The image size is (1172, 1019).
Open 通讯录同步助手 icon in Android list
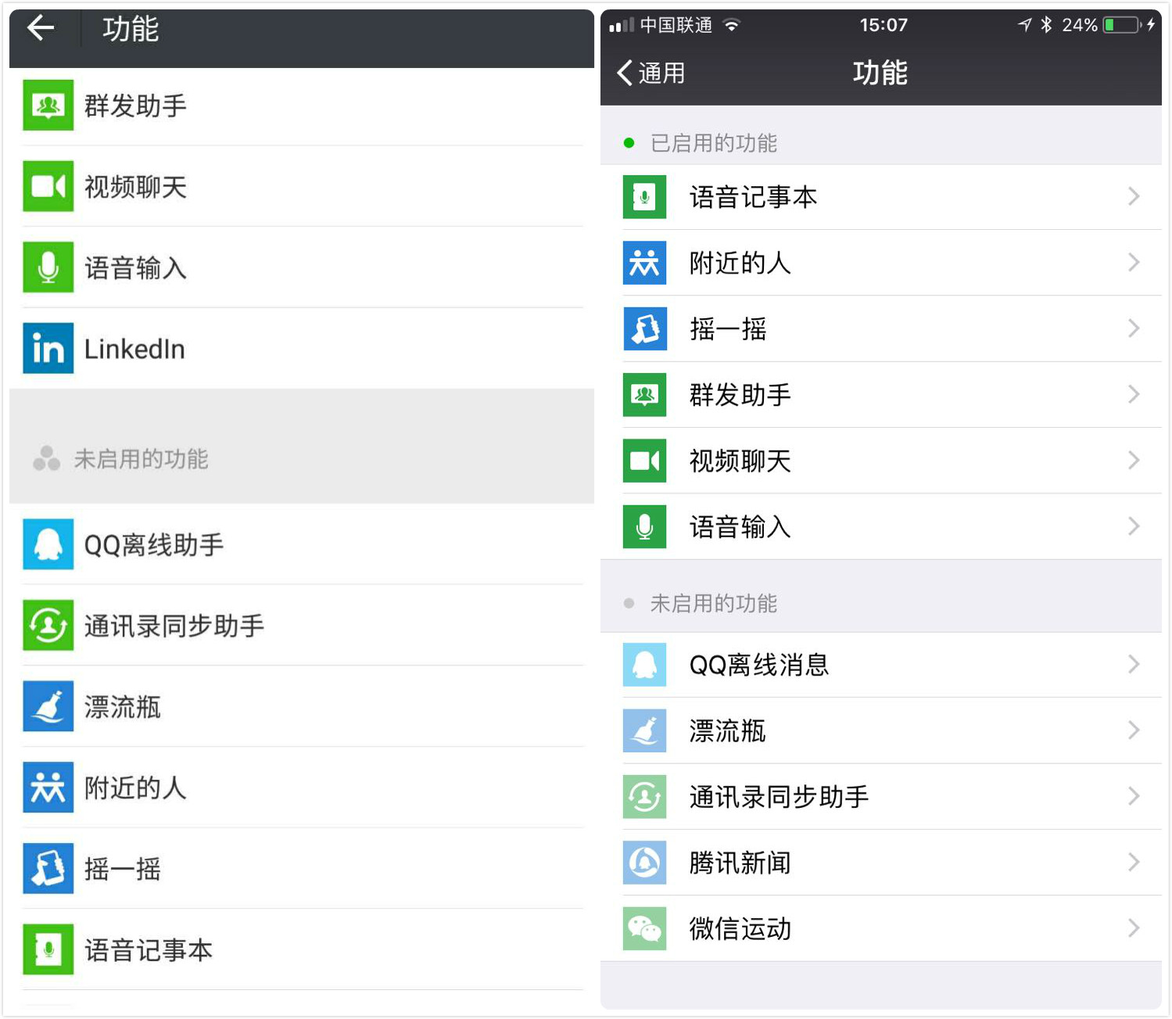48,625
